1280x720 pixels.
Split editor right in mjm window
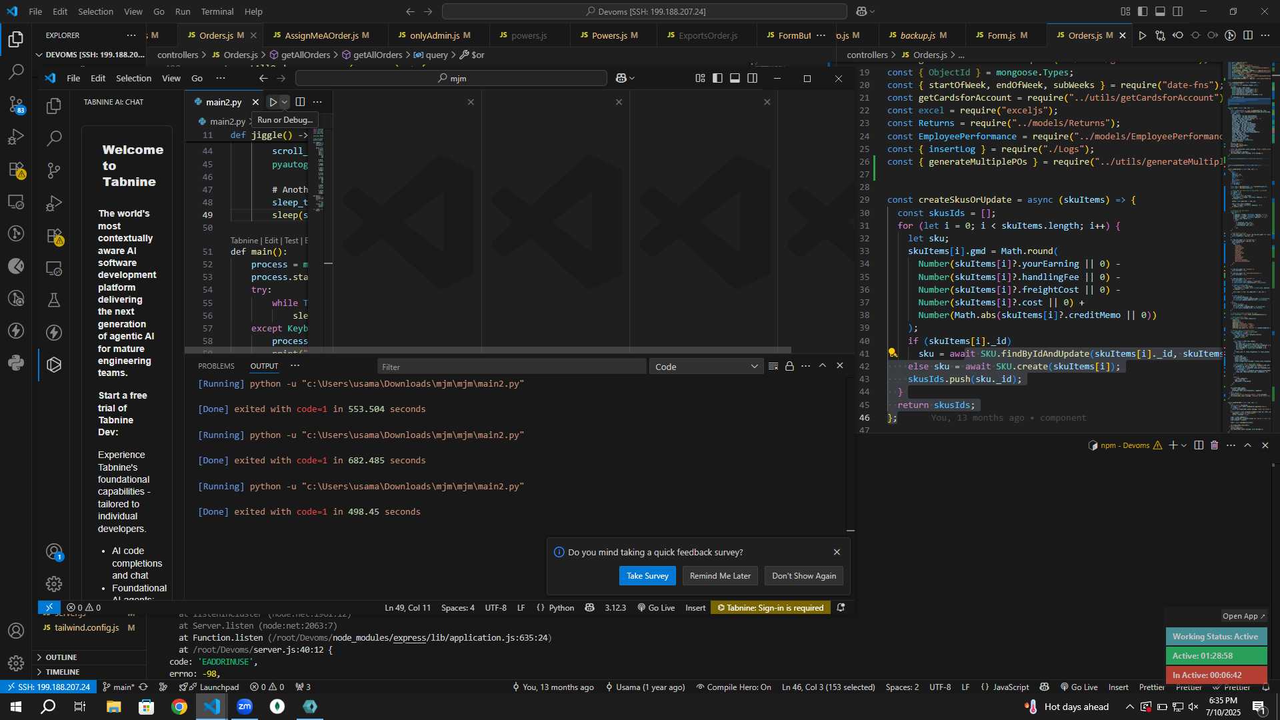[x=300, y=102]
